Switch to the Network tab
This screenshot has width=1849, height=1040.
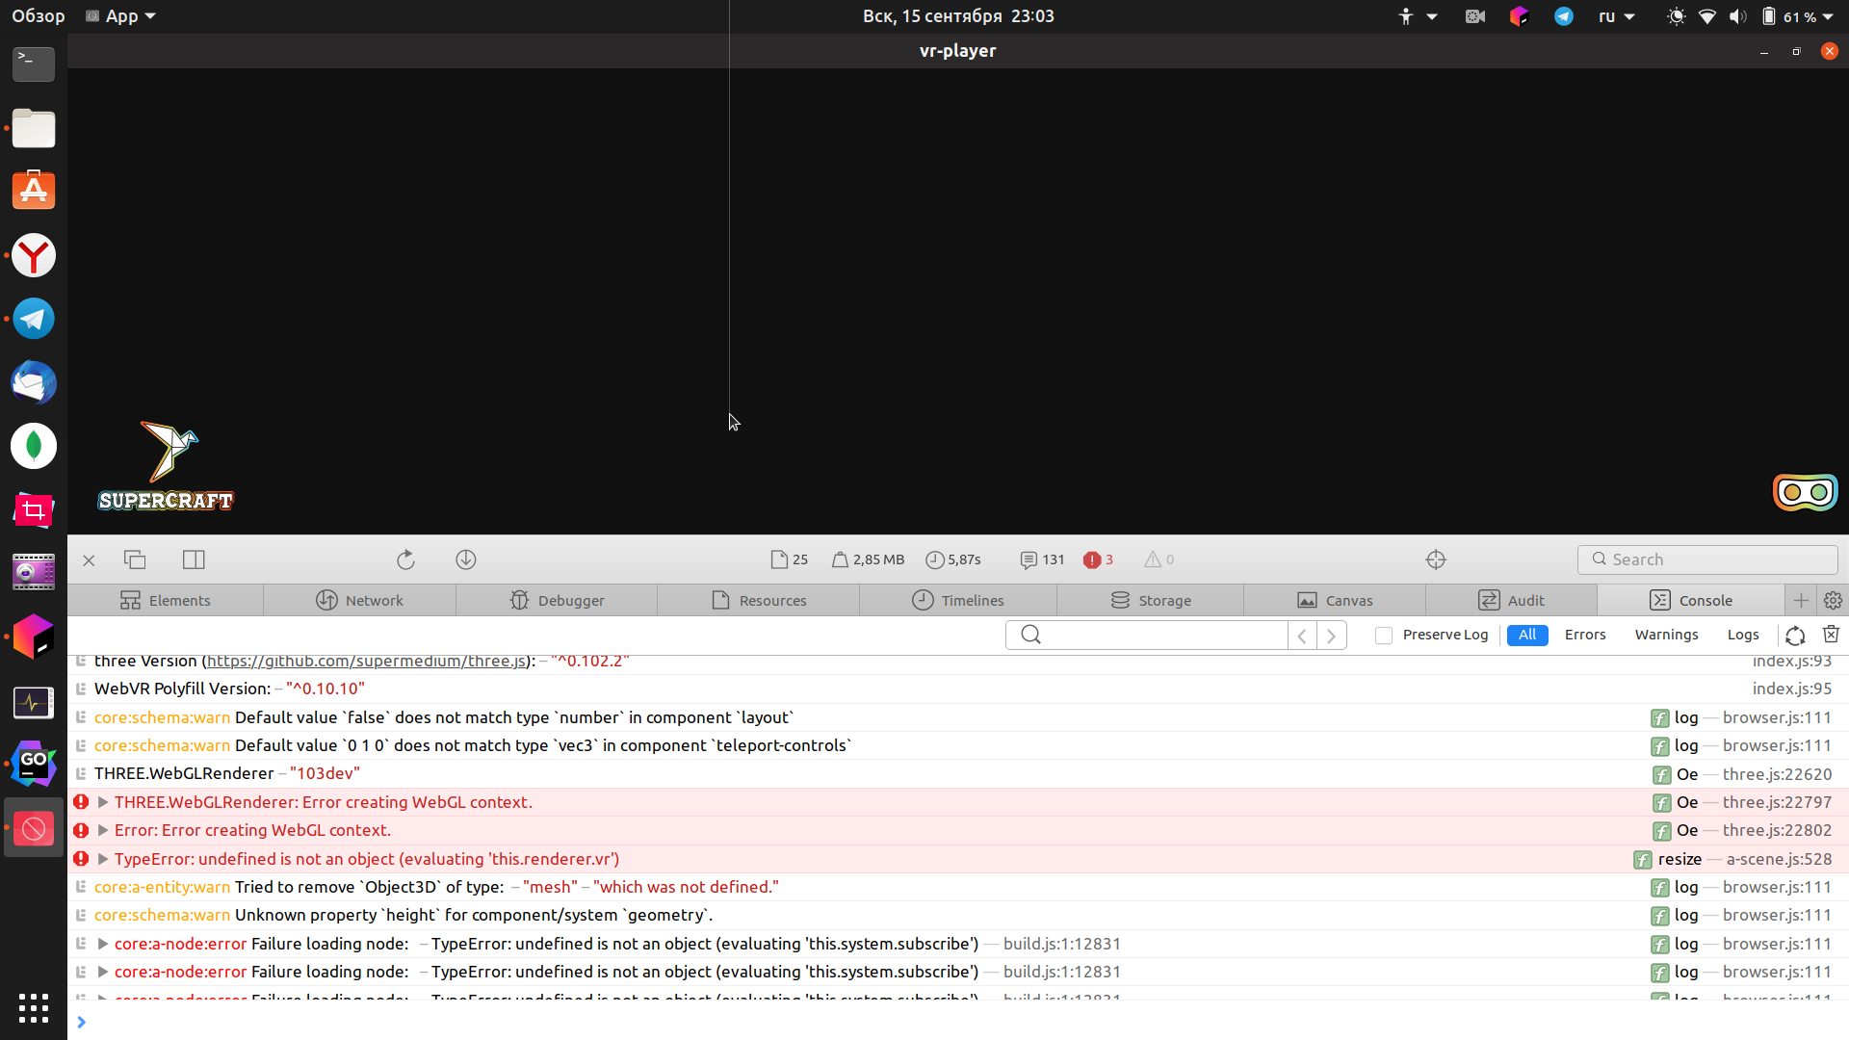tap(358, 600)
